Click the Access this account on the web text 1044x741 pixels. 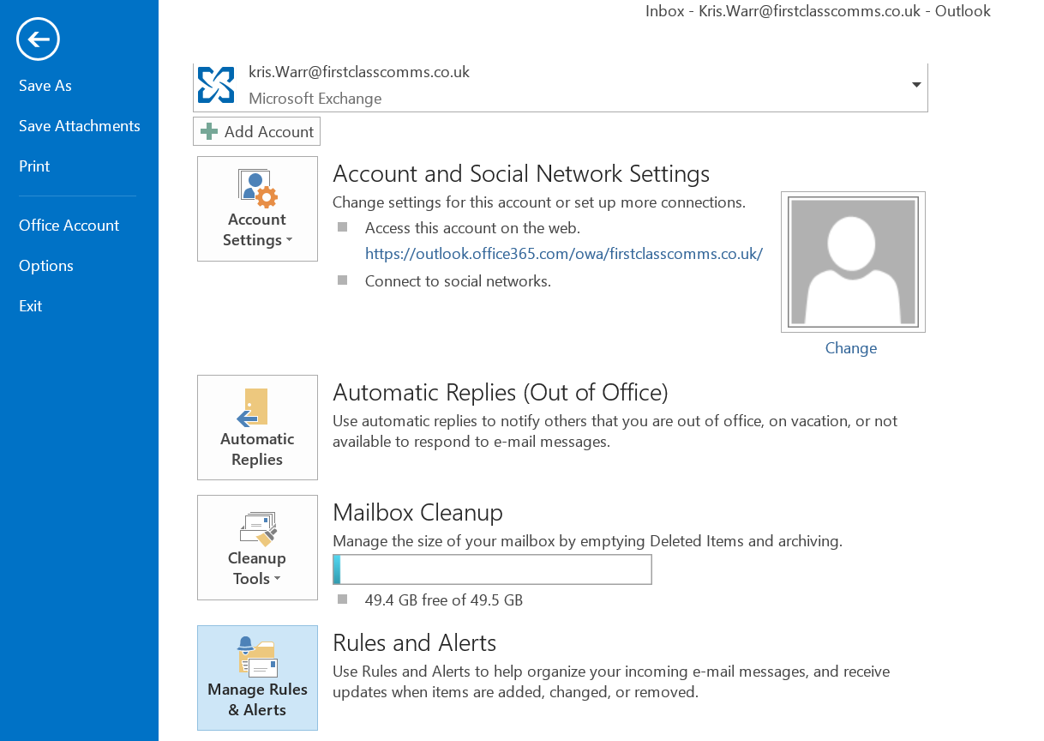[473, 228]
